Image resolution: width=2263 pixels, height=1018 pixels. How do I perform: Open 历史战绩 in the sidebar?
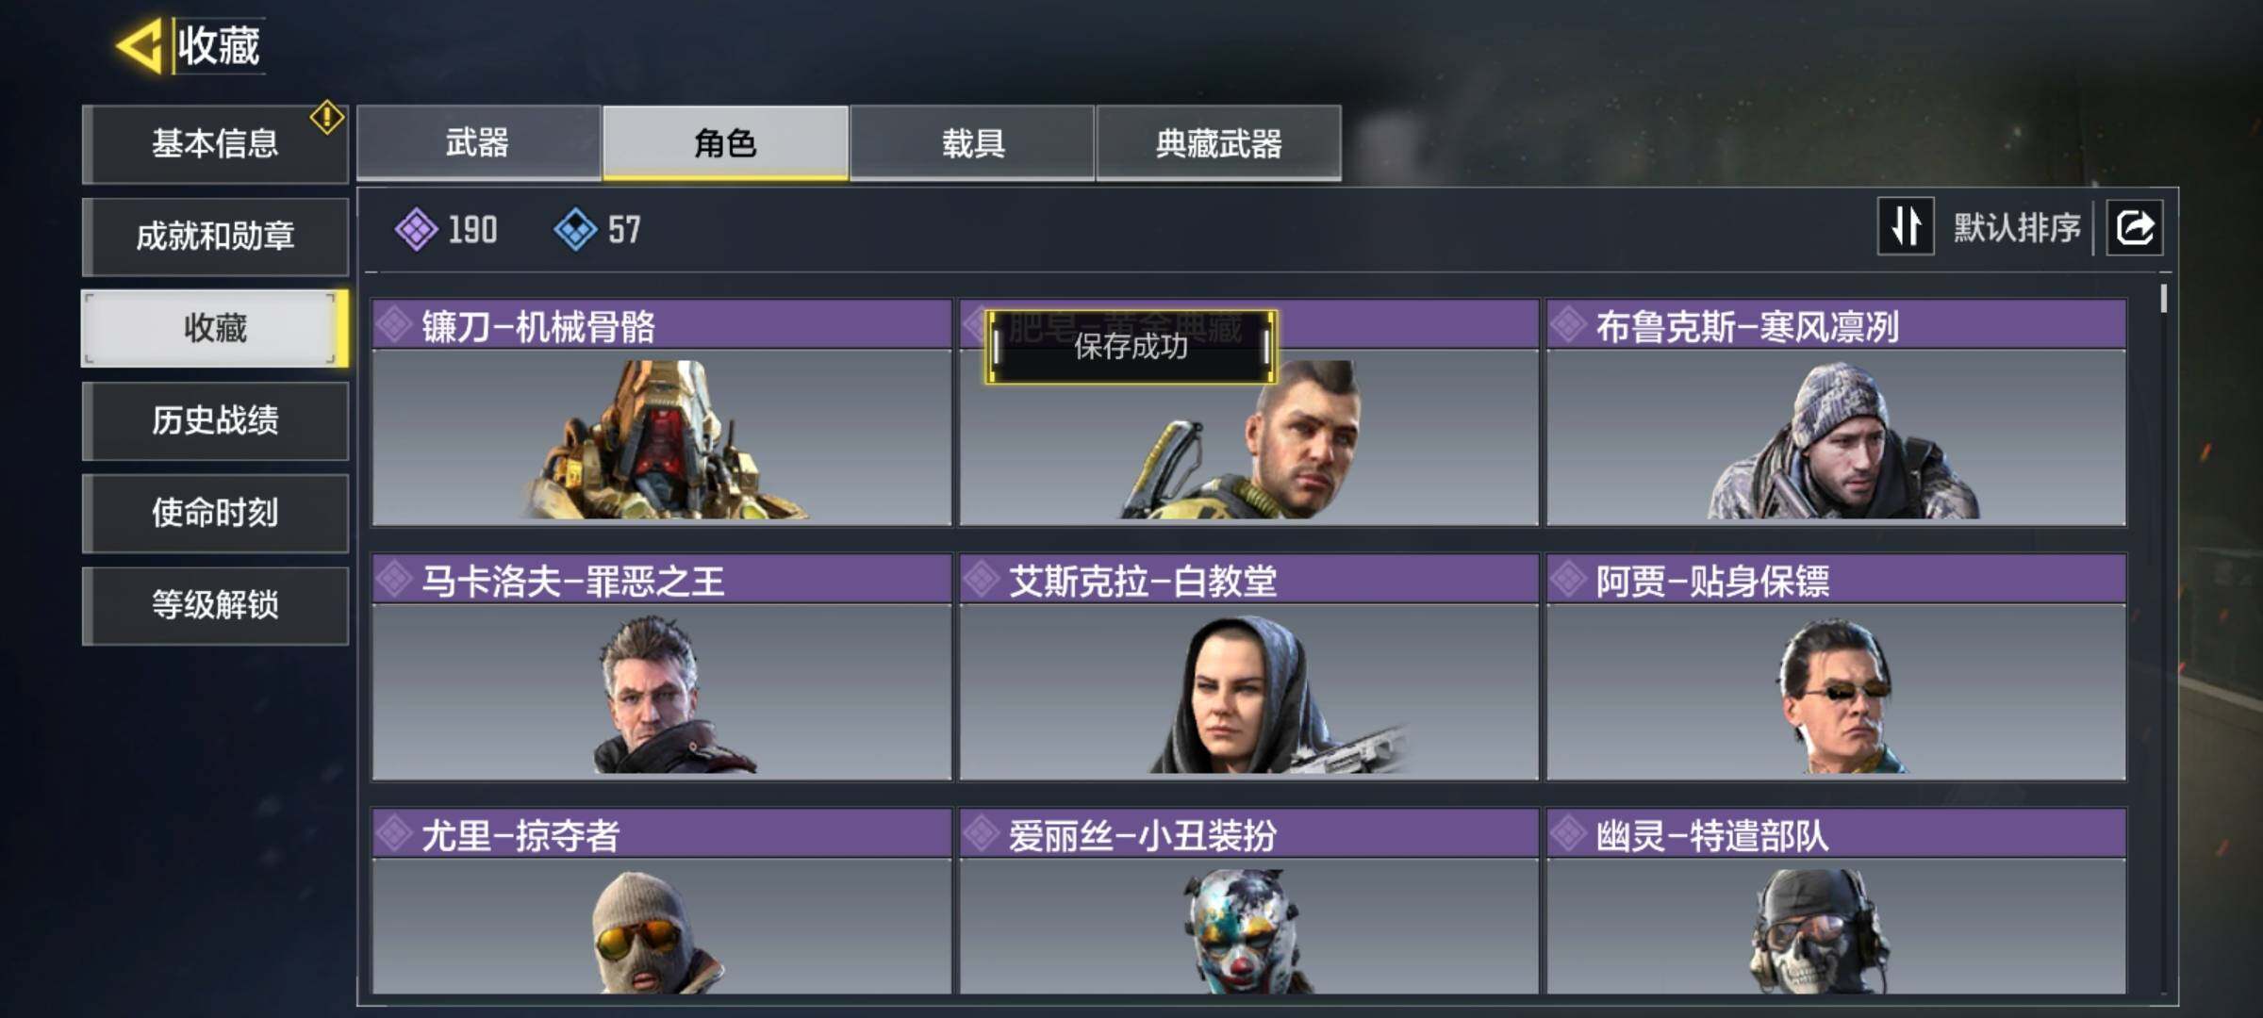[215, 420]
